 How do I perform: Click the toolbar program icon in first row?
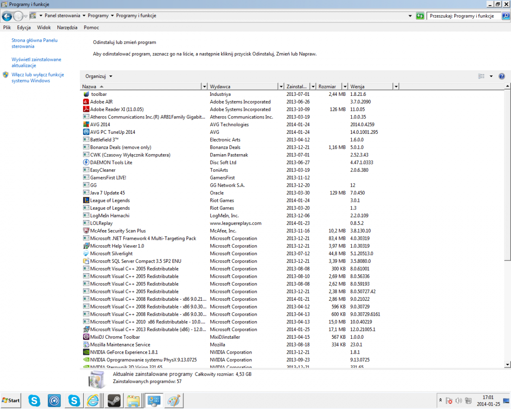click(86, 94)
